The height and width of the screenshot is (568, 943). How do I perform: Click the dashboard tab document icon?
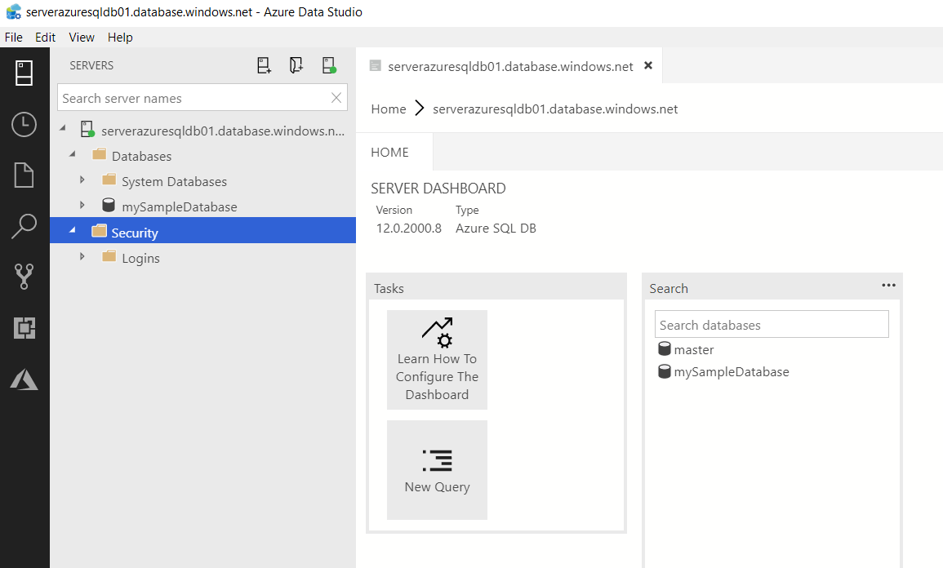pyautogui.click(x=376, y=65)
